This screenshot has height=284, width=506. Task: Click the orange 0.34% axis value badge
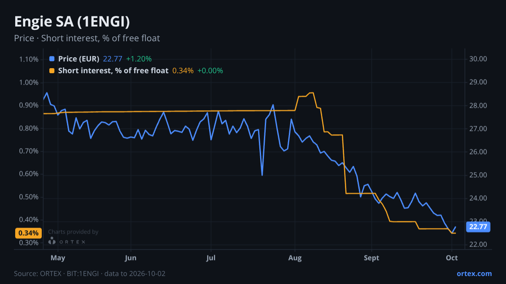(28, 233)
